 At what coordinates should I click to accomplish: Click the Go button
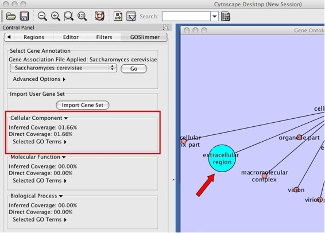tap(134, 68)
